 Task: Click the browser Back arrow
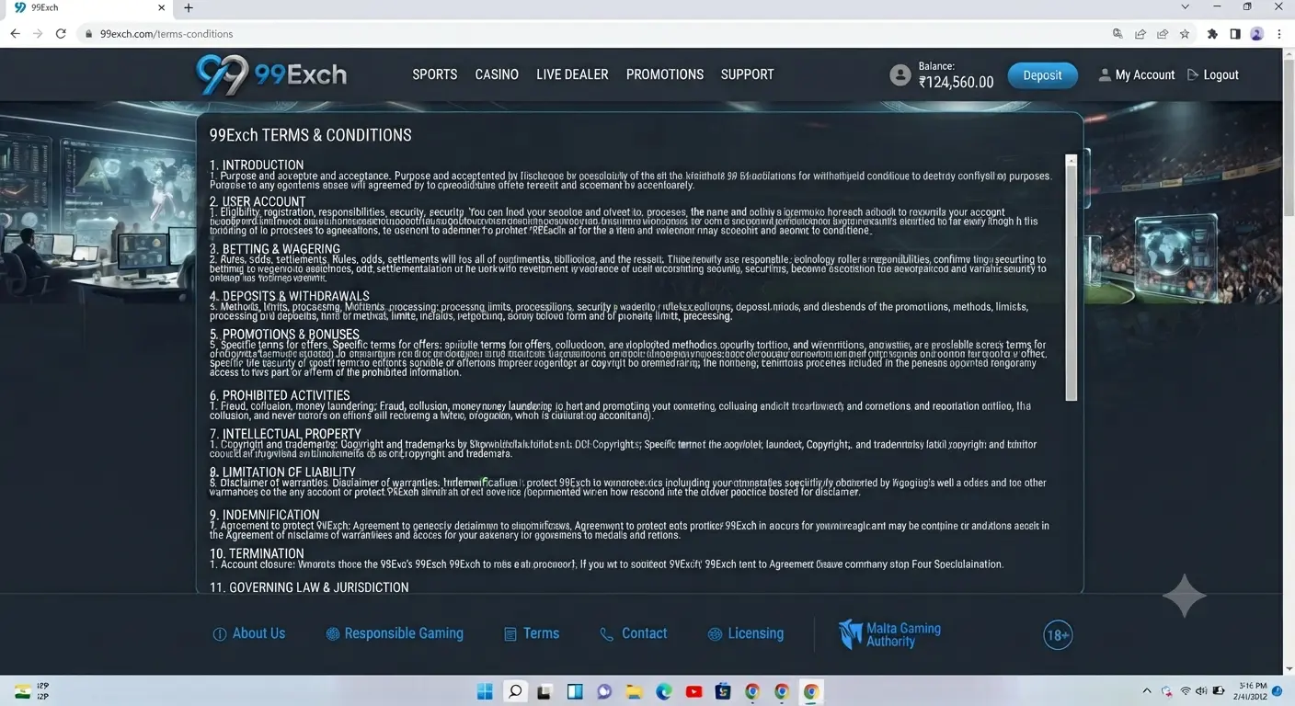click(15, 33)
